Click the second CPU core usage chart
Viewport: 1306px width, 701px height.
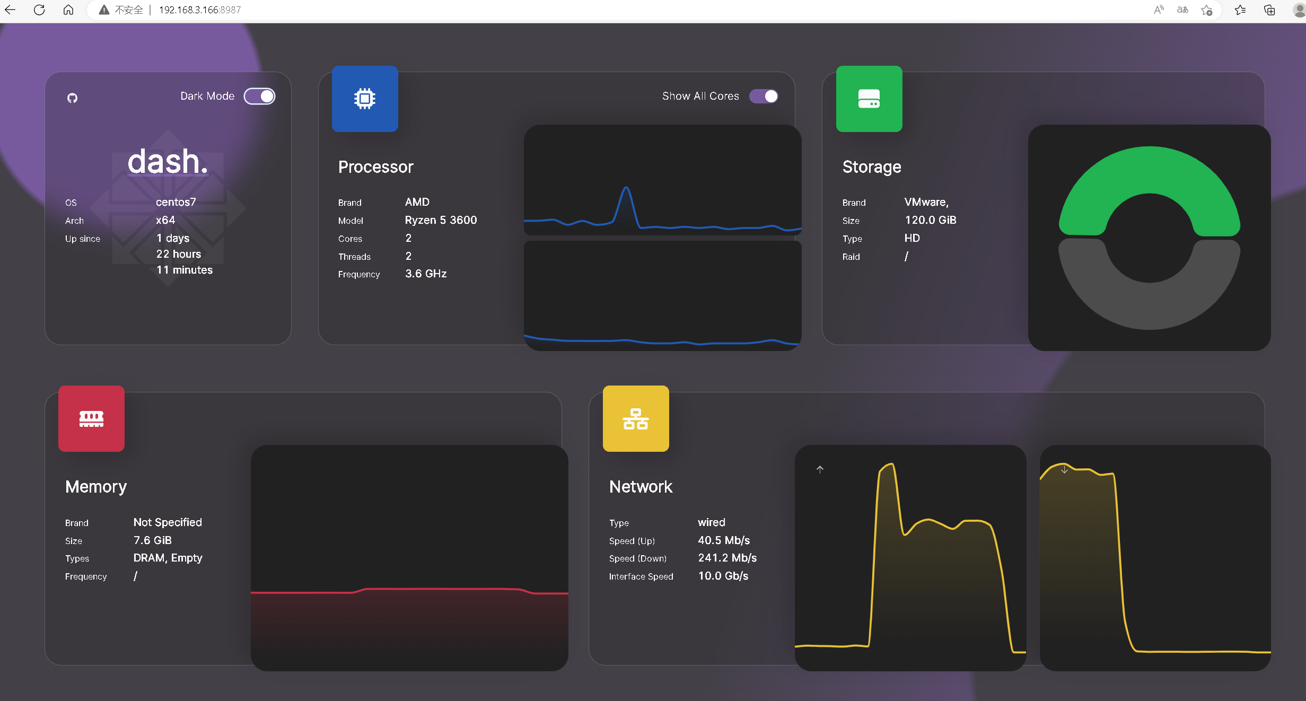(662, 296)
